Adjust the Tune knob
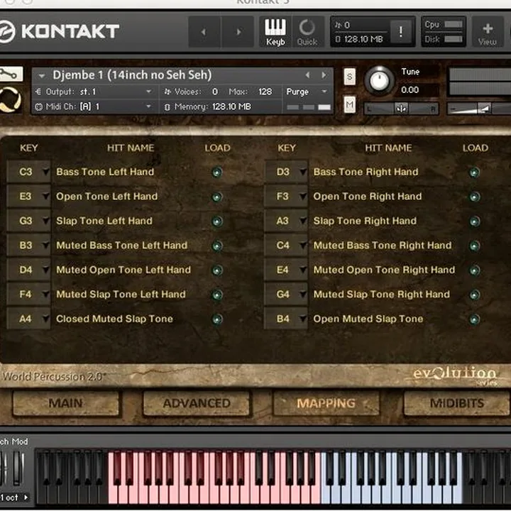The width and height of the screenshot is (511, 511). 379,80
